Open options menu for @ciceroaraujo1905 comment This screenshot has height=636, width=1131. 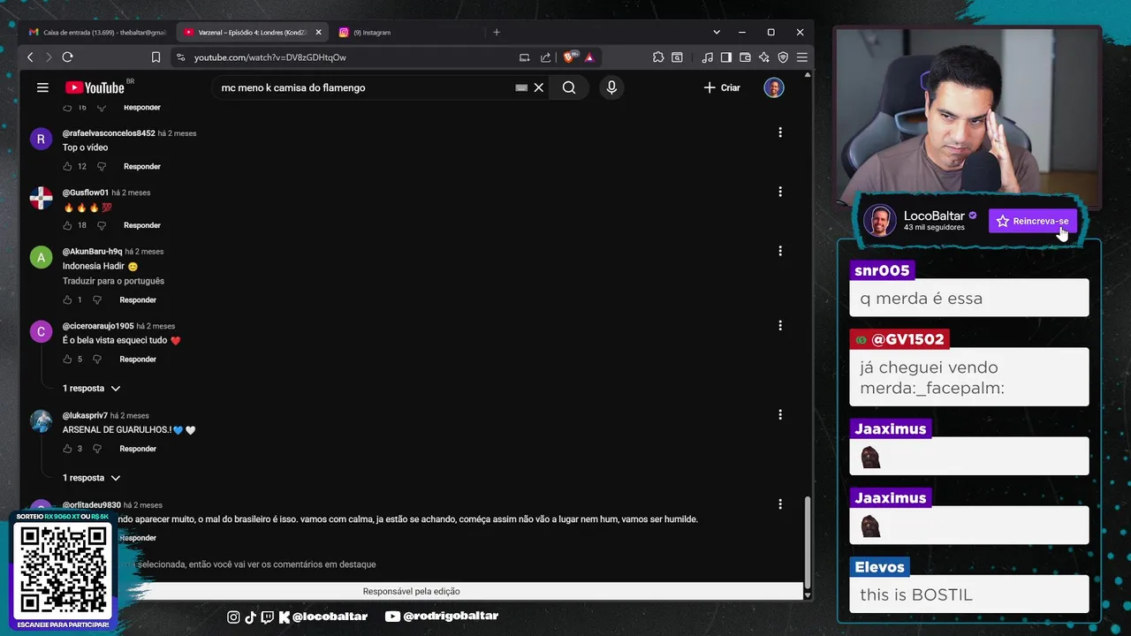tap(779, 326)
